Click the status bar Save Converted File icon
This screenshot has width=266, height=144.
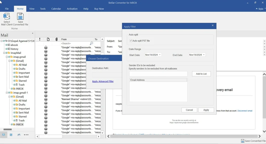[x=243, y=141]
